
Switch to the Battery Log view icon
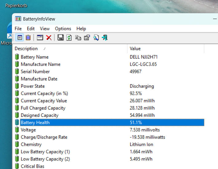(28, 37)
